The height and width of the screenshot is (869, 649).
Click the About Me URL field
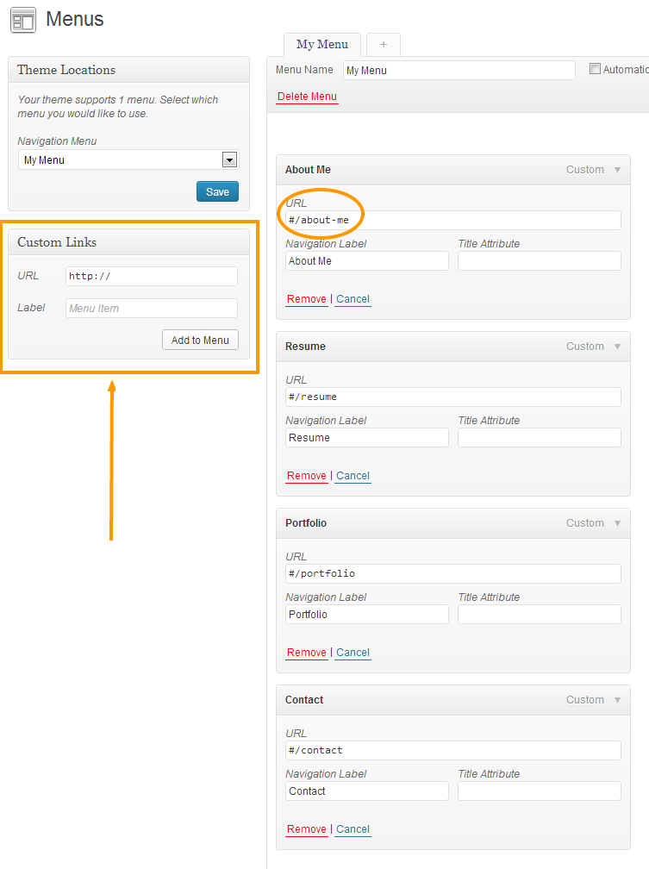pos(452,221)
